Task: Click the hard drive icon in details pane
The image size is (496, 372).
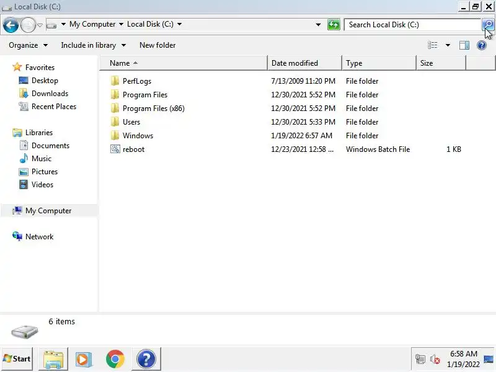Action: click(24, 331)
